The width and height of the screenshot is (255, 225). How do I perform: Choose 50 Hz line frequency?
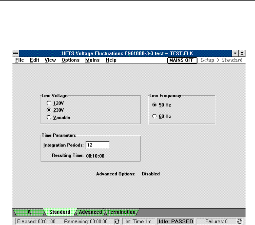(x=162, y=105)
